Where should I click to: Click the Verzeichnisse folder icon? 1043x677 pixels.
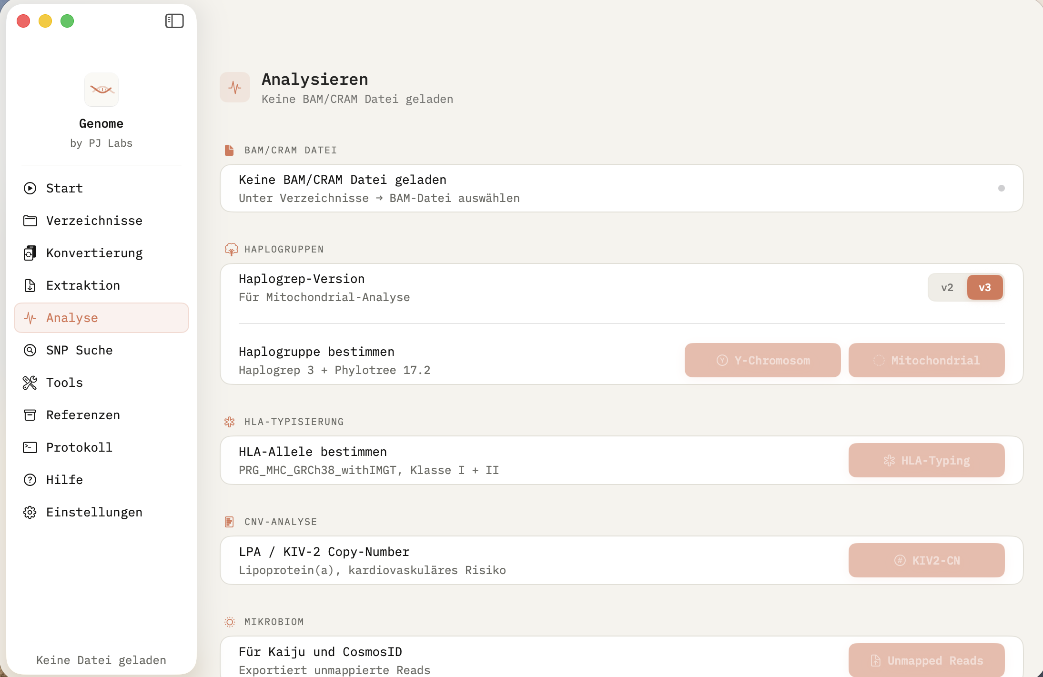pos(30,221)
